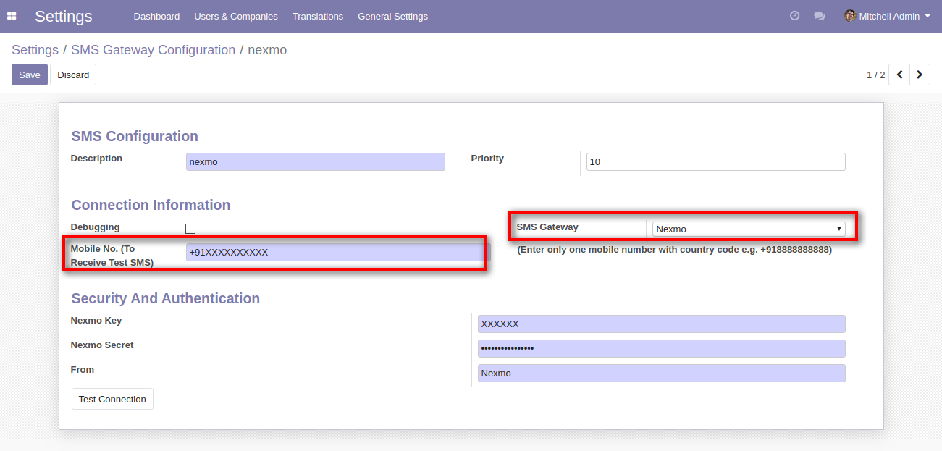Open the Translations menu

[318, 16]
